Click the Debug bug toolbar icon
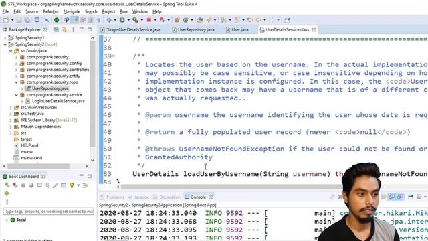This screenshot has width=428, height=241. point(109,20)
